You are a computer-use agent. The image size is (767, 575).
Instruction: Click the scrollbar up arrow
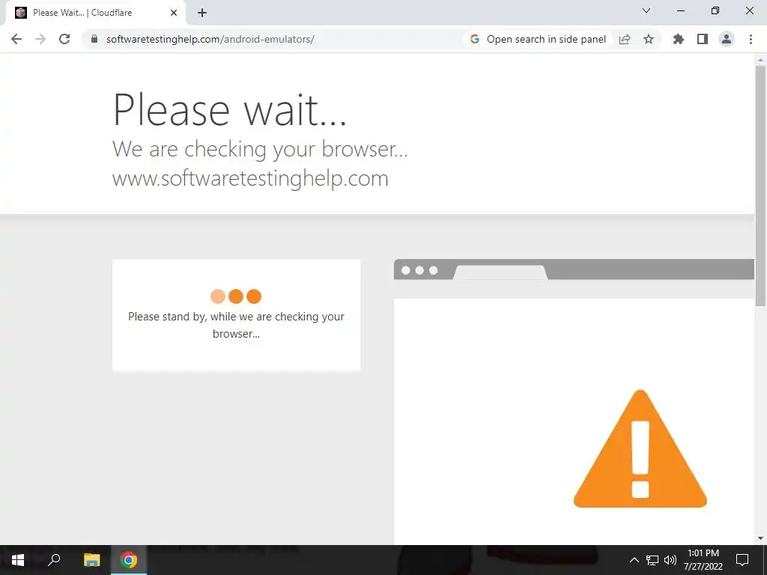pyautogui.click(x=761, y=60)
